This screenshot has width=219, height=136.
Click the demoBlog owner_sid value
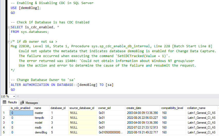tap(111, 132)
